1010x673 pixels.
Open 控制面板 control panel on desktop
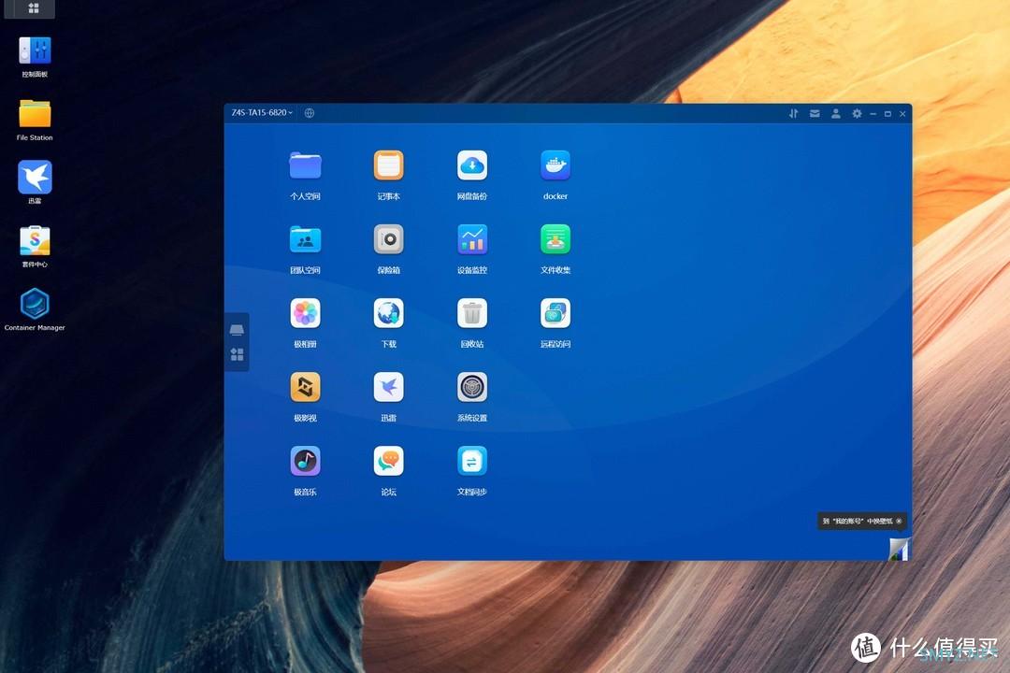[x=35, y=50]
